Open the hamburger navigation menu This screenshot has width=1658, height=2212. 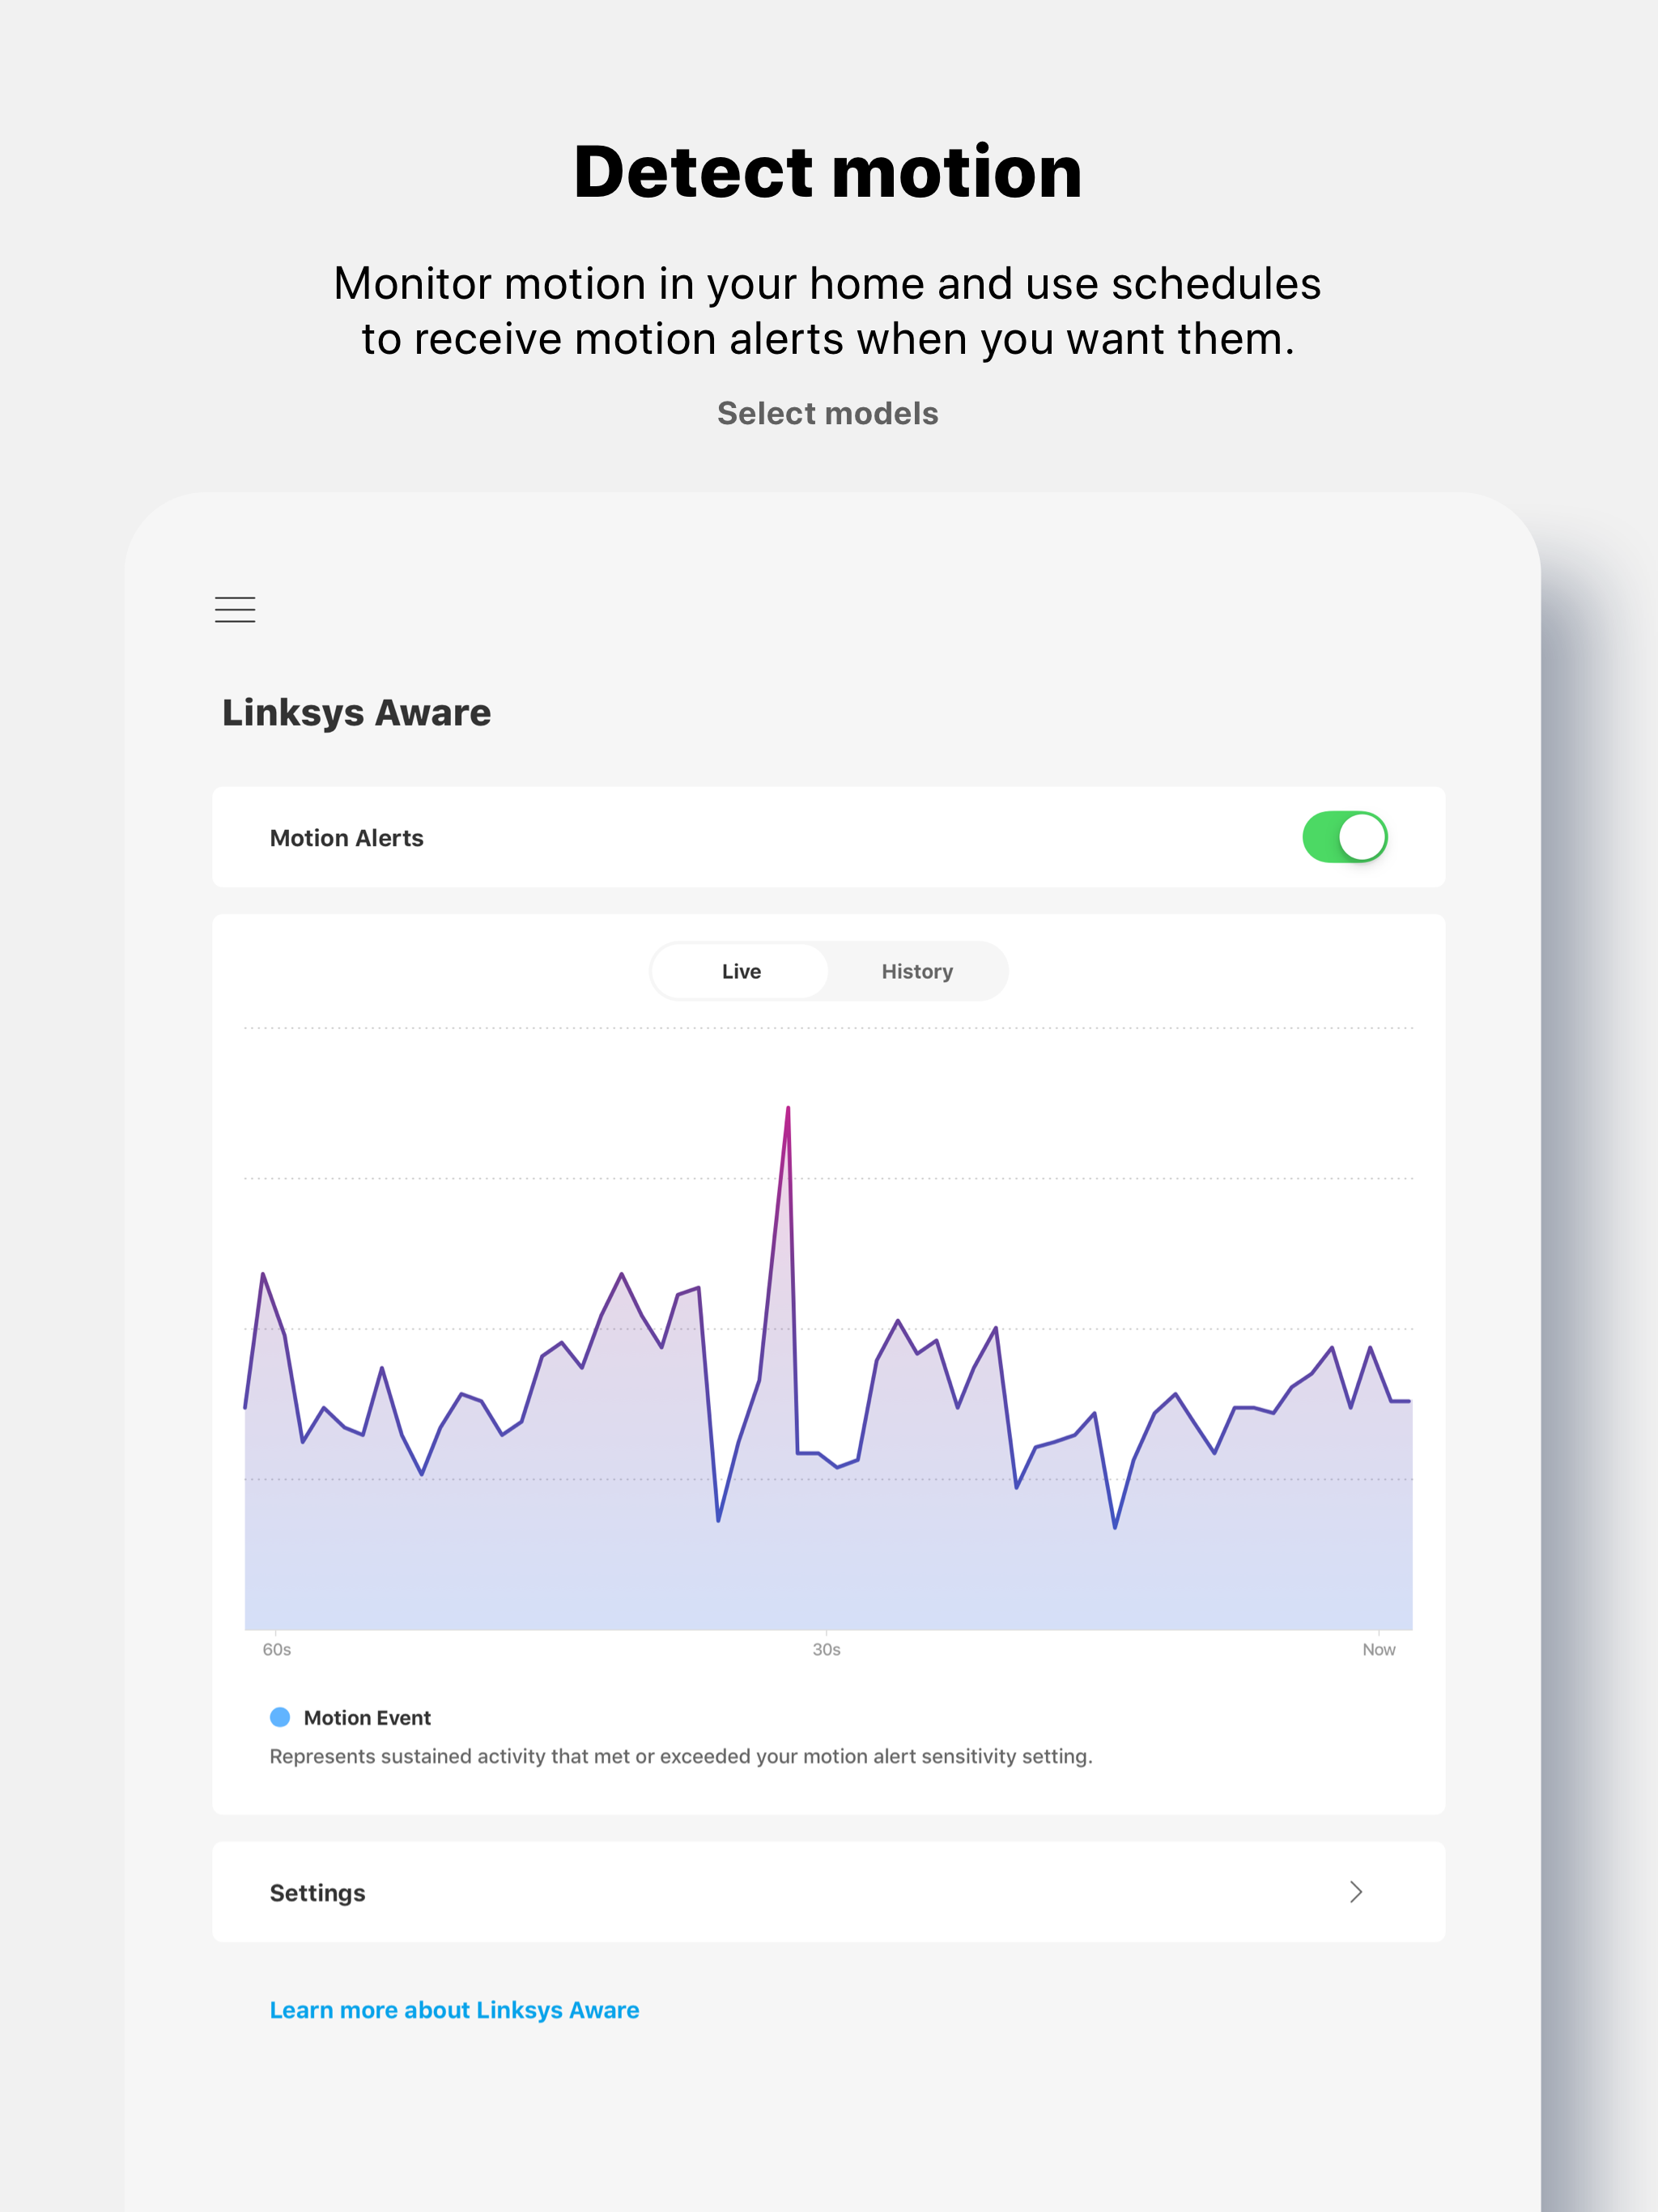click(x=234, y=609)
